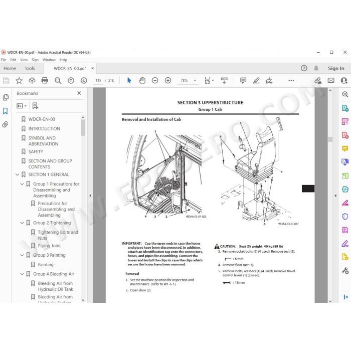Activate the hand pan tool
The image size is (351, 351).
[142, 80]
